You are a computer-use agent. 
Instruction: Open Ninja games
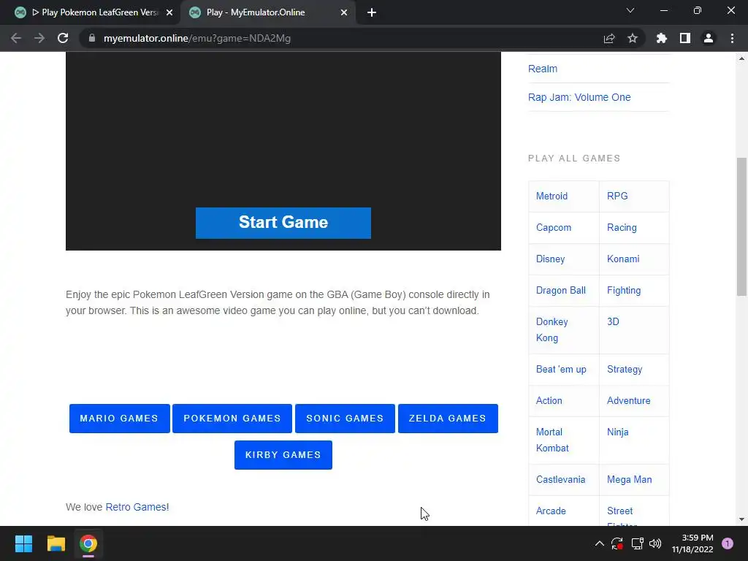(x=617, y=432)
